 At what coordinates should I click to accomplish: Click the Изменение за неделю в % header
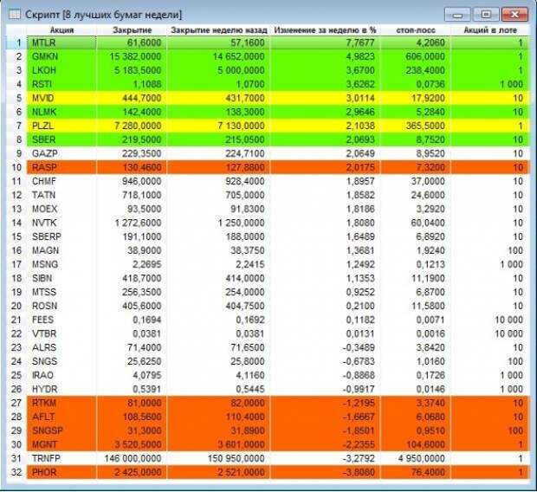coord(325,30)
